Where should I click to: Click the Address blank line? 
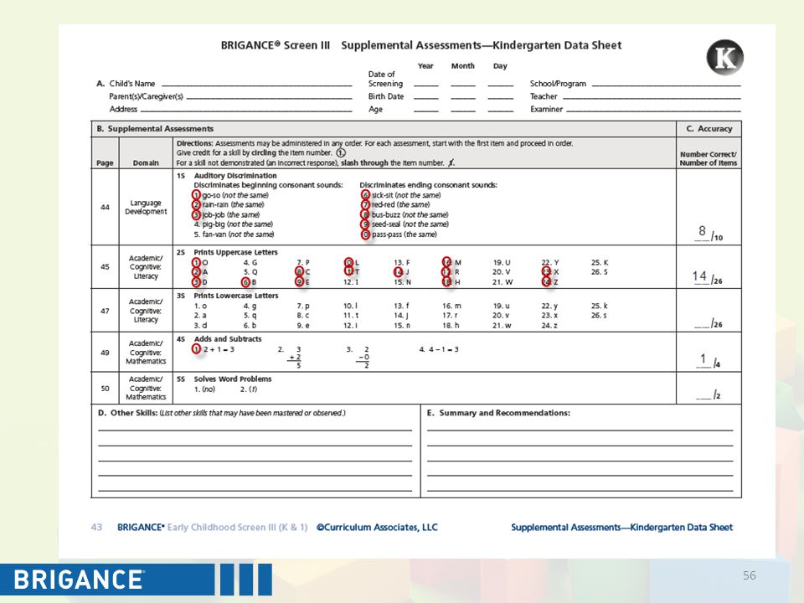tap(246, 111)
